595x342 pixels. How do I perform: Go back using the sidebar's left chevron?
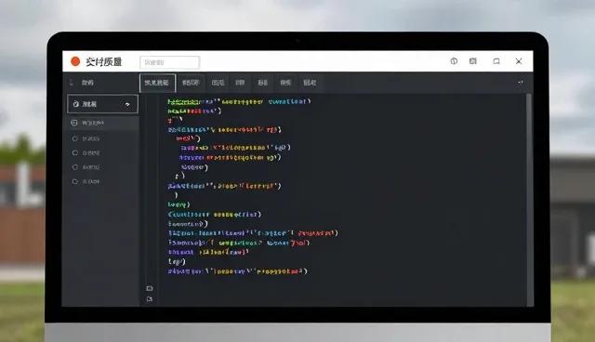click(x=71, y=83)
